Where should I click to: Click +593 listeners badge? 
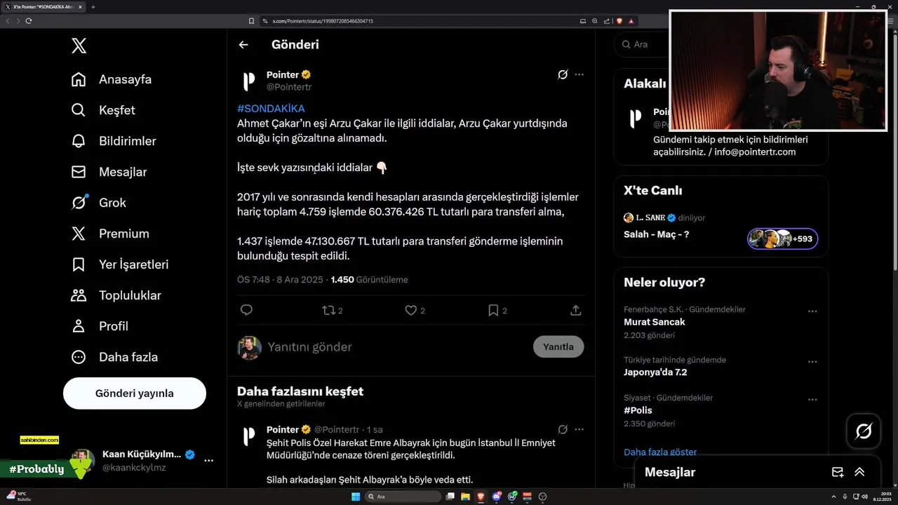[x=782, y=239]
